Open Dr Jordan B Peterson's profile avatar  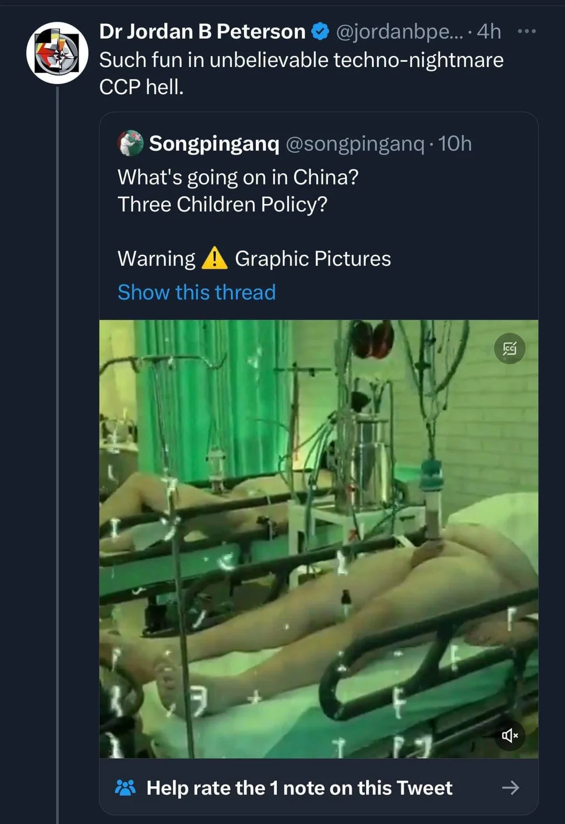pyautogui.click(x=58, y=53)
